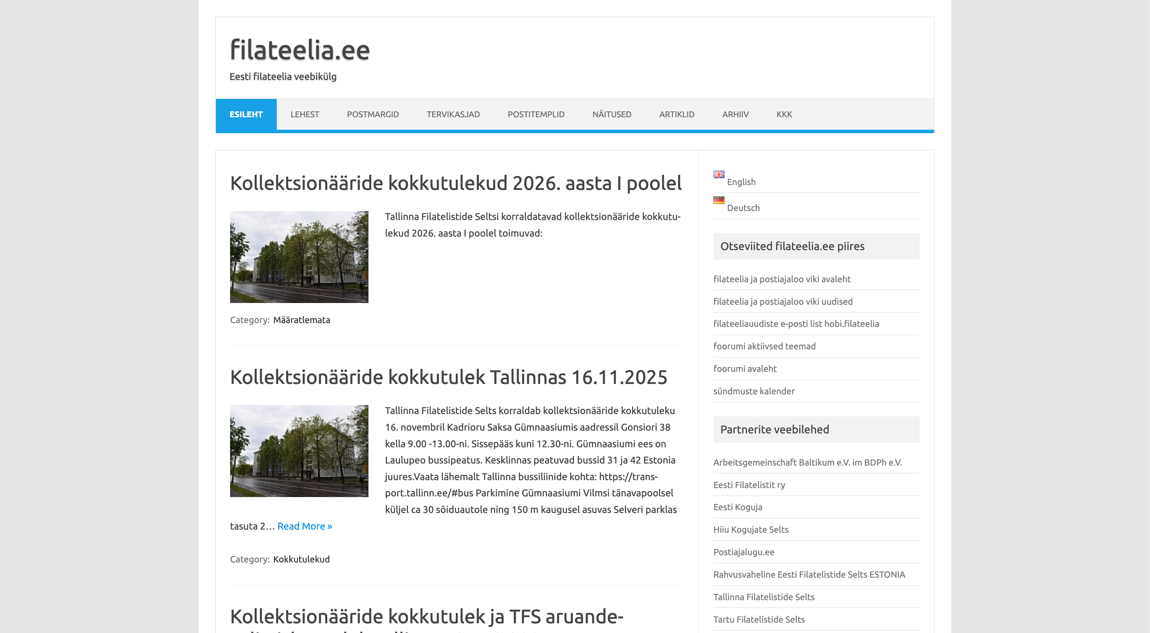This screenshot has width=1150, height=633.
Task: Open Postiajalugu.ee partner link
Action: [743, 552]
